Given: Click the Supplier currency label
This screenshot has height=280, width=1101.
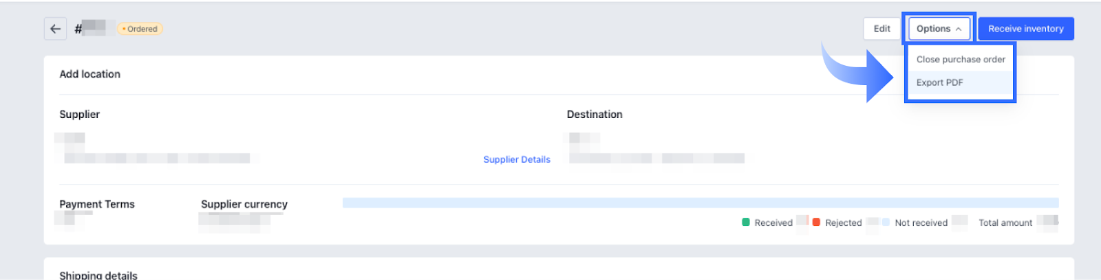Looking at the screenshot, I should [244, 204].
